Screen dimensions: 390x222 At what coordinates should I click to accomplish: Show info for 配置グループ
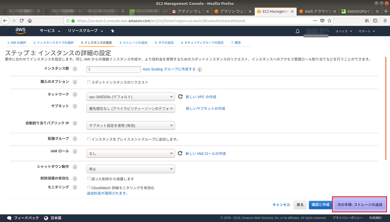coord(75,139)
